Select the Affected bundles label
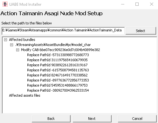Screen dimensions: 158x123 [x=22, y=40]
